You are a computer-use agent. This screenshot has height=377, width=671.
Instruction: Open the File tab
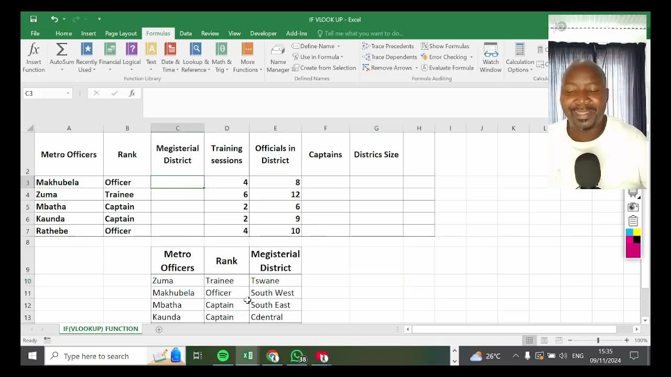click(x=35, y=34)
